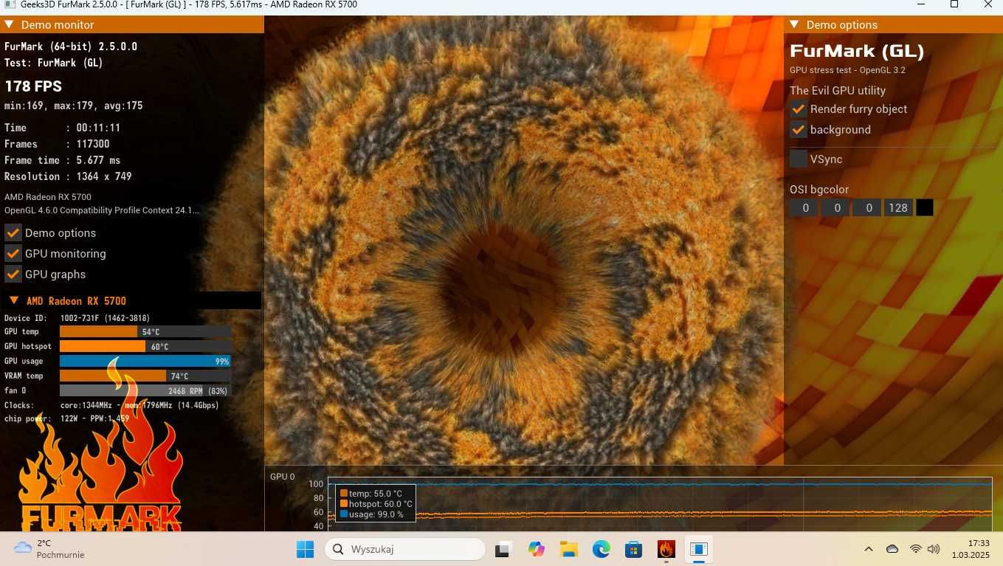The height and width of the screenshot is (566, 1003).
Task: Launch Microsoft Edge from the taskbar
Action: [601, 549]
